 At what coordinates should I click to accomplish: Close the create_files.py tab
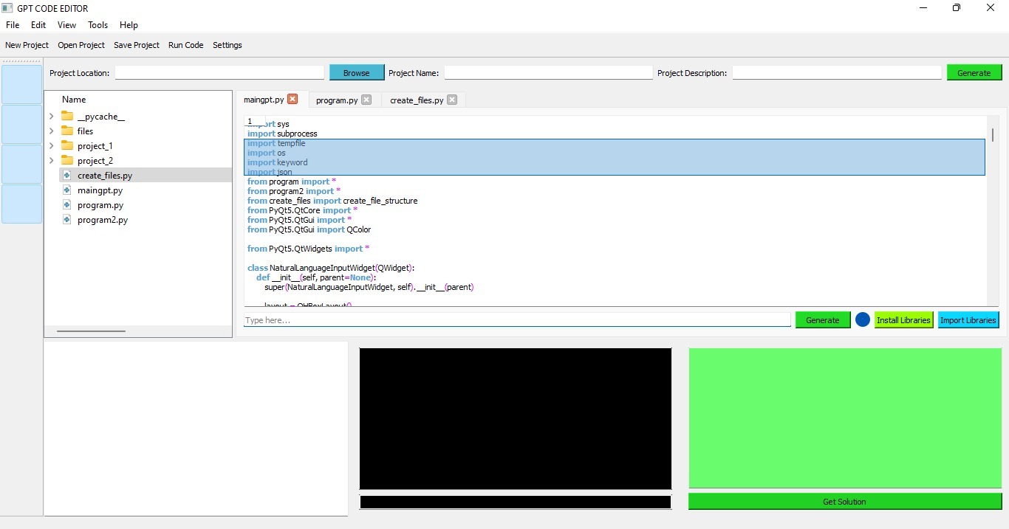tap(452, 100)
